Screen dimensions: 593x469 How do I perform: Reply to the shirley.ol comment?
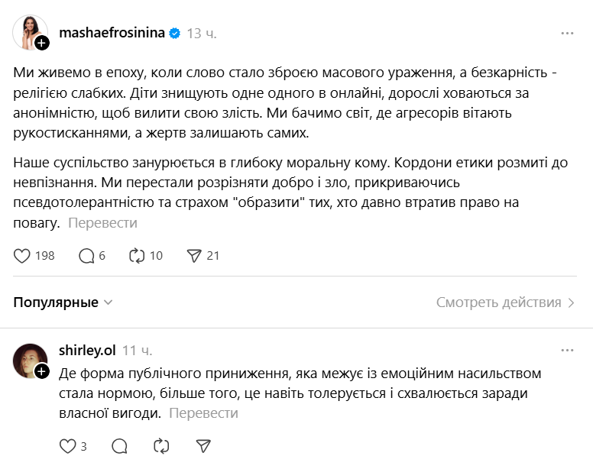[118, 446]
